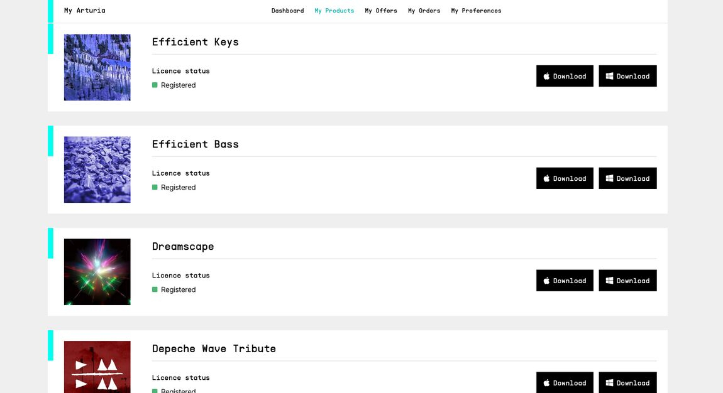Viewport: 723px width, 393px height.
Task: Download Efficient Keys for macOS (Apple icon)
Action: click(x=565, y=76)
